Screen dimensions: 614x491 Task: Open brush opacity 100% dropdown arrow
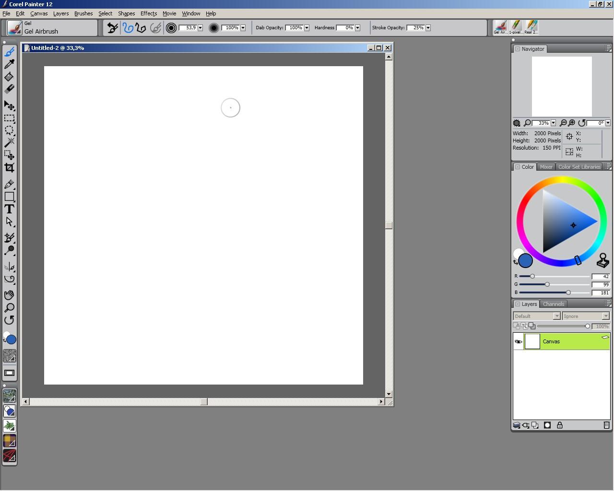(243, 28)
